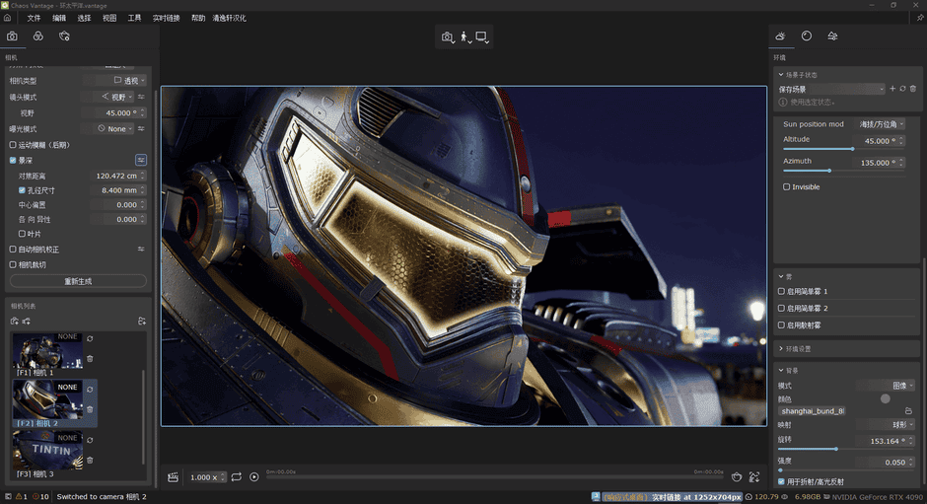This screenshot has width=927, height=504.
Task: Delete scene state with trash icon
Action: pyautogui.click(x=913, y=89)
